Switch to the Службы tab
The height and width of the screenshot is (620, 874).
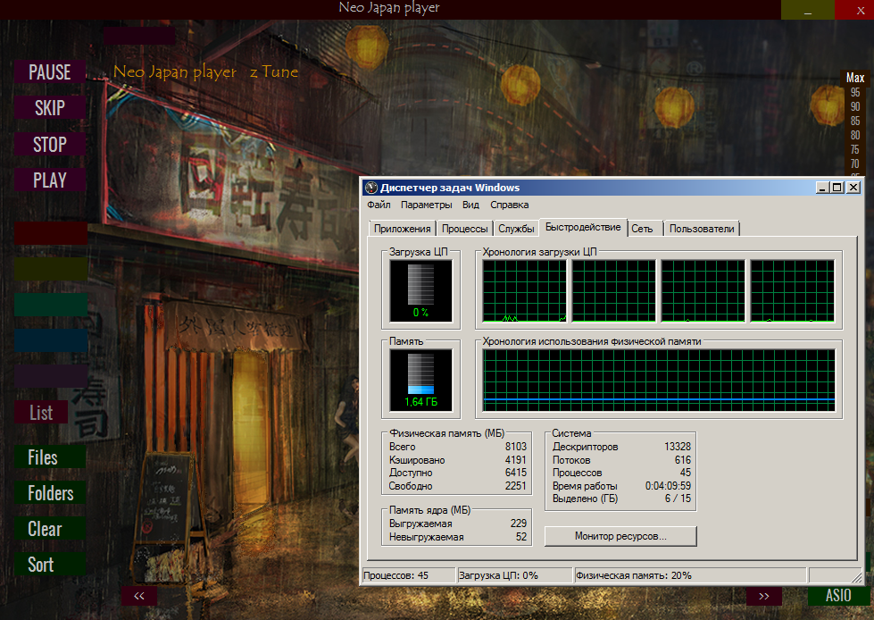(516, 229)
